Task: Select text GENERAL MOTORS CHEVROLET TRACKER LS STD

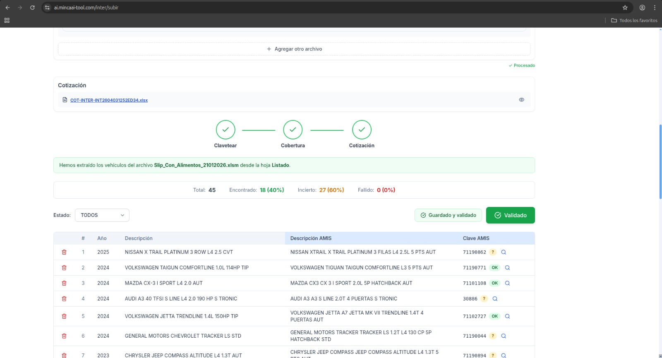Action: 183,336
